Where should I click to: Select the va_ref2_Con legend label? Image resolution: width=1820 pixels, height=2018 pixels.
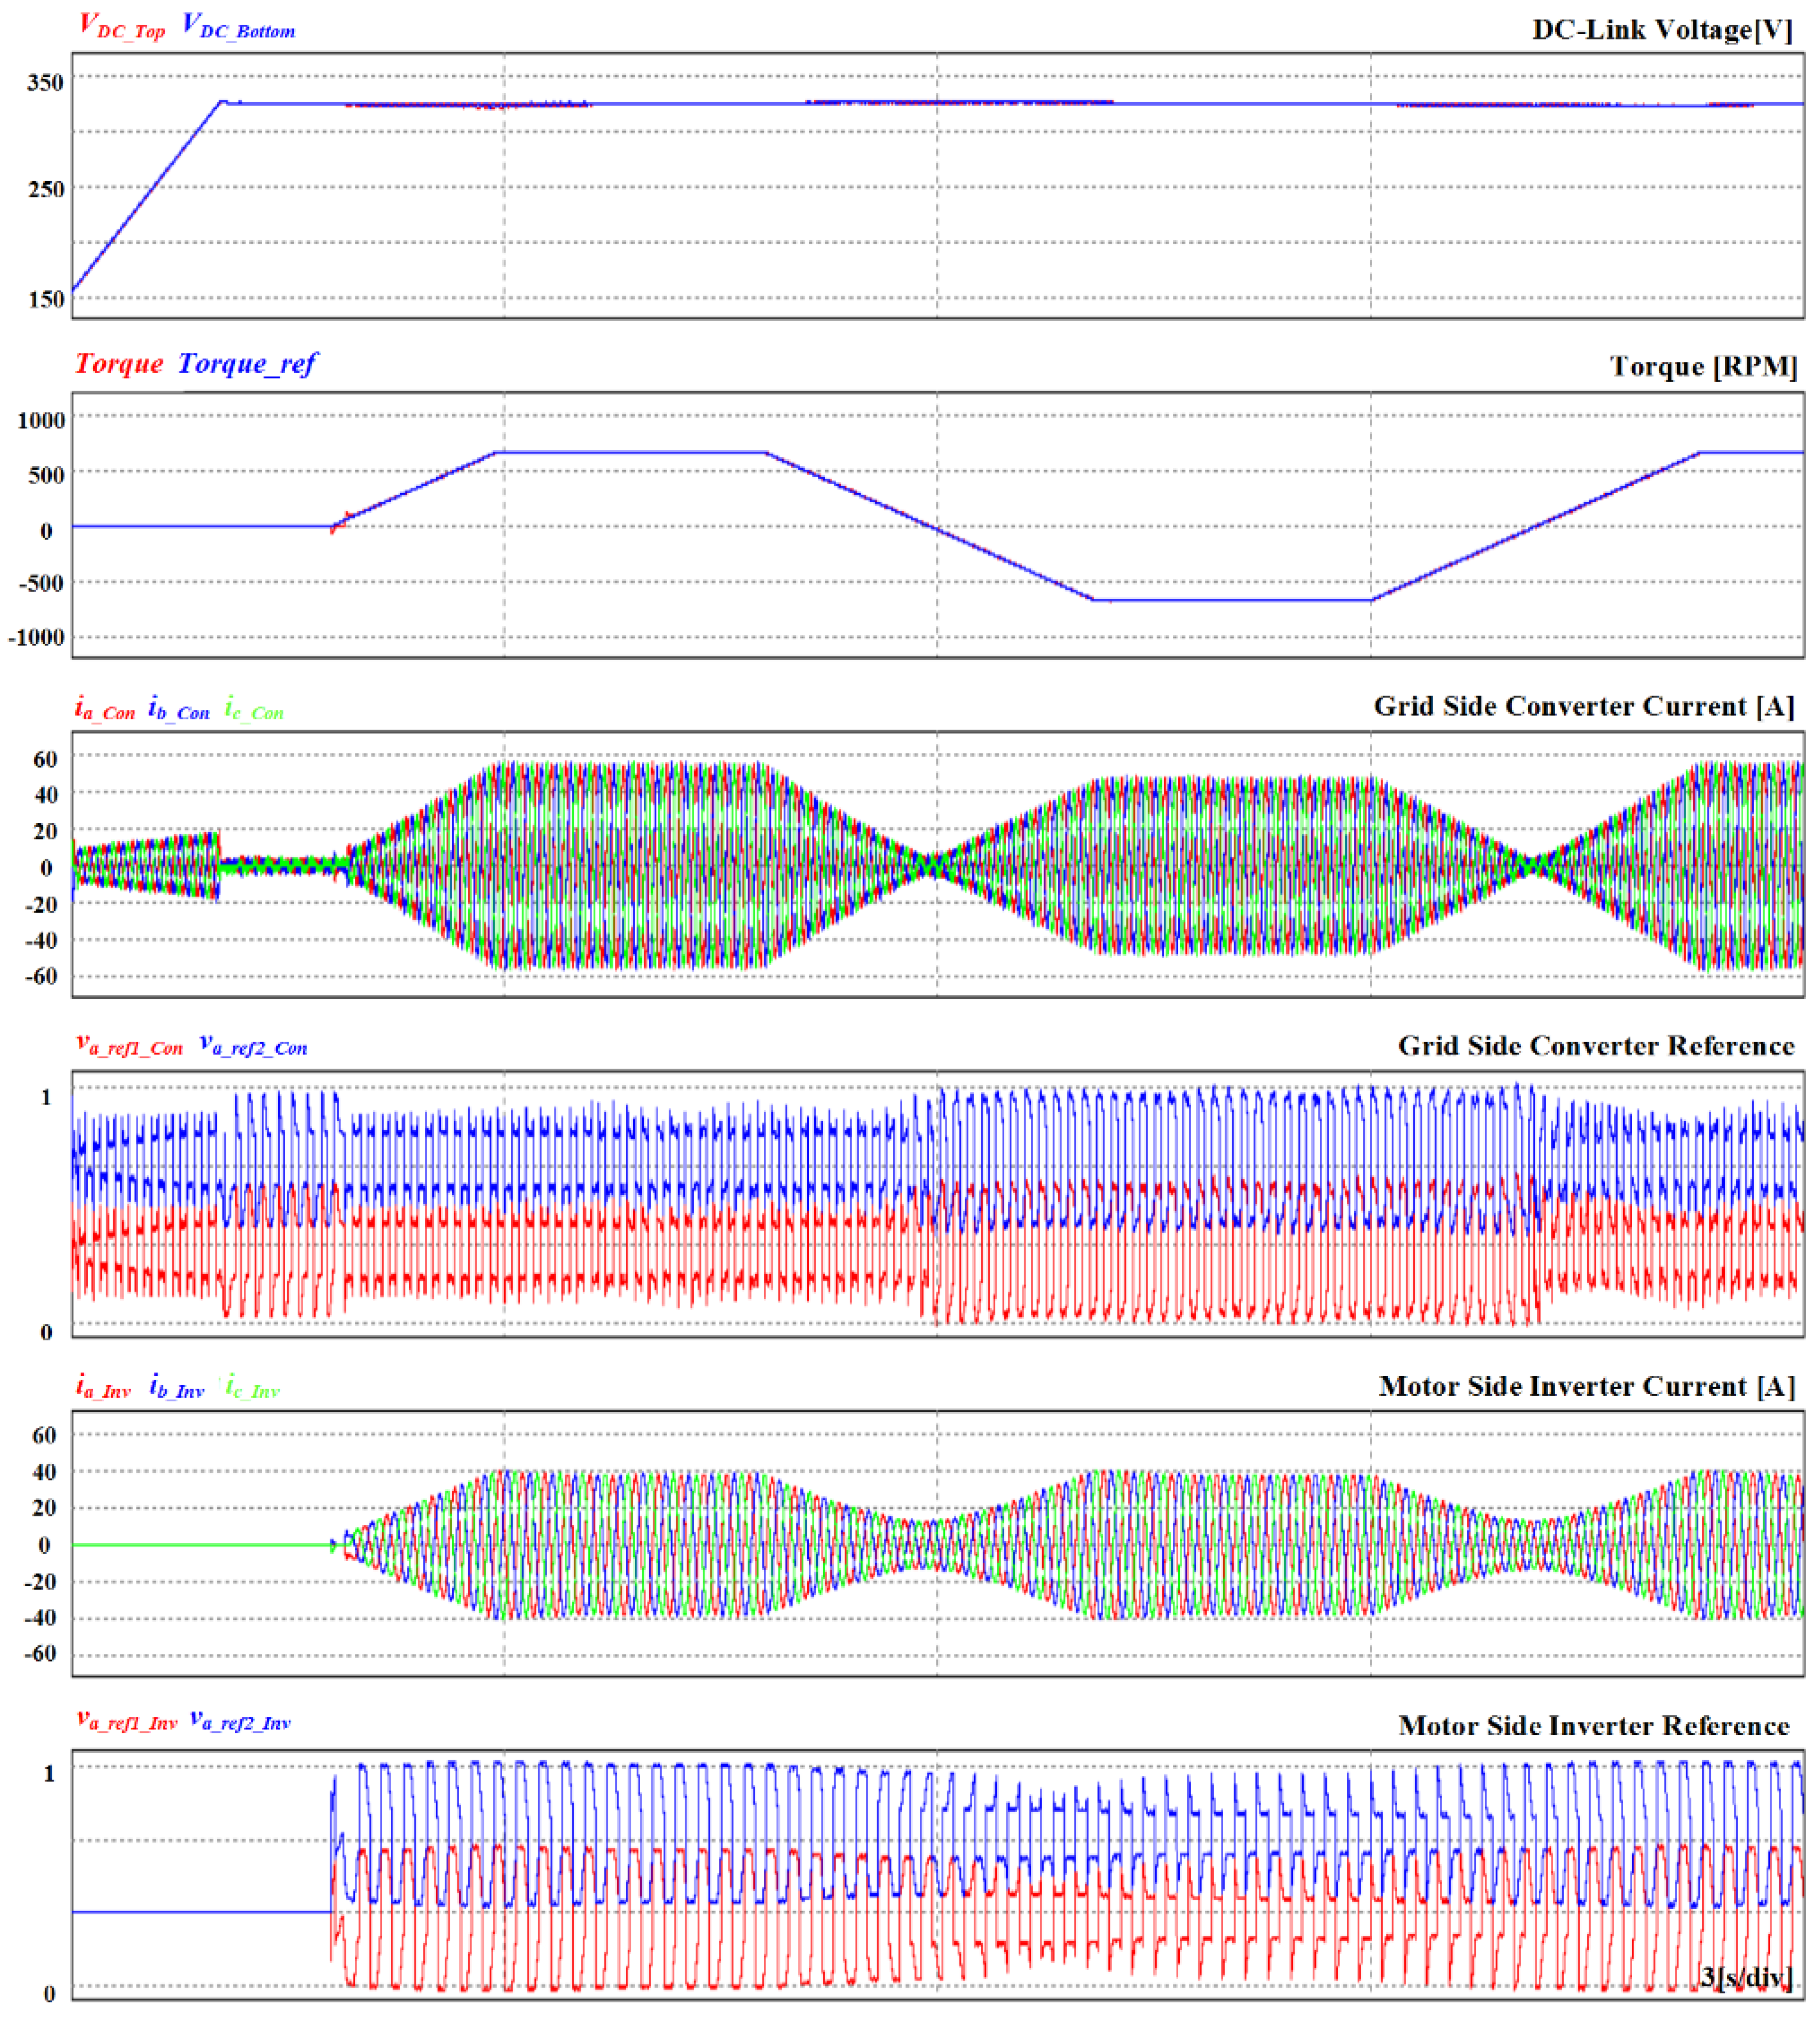[x=254, y=1045]
